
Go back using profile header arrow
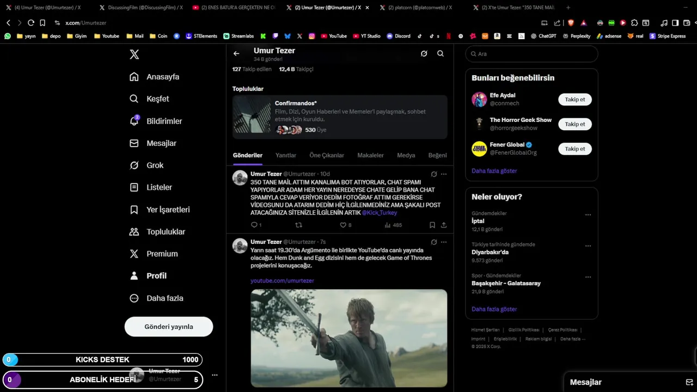tap(236, 53)
